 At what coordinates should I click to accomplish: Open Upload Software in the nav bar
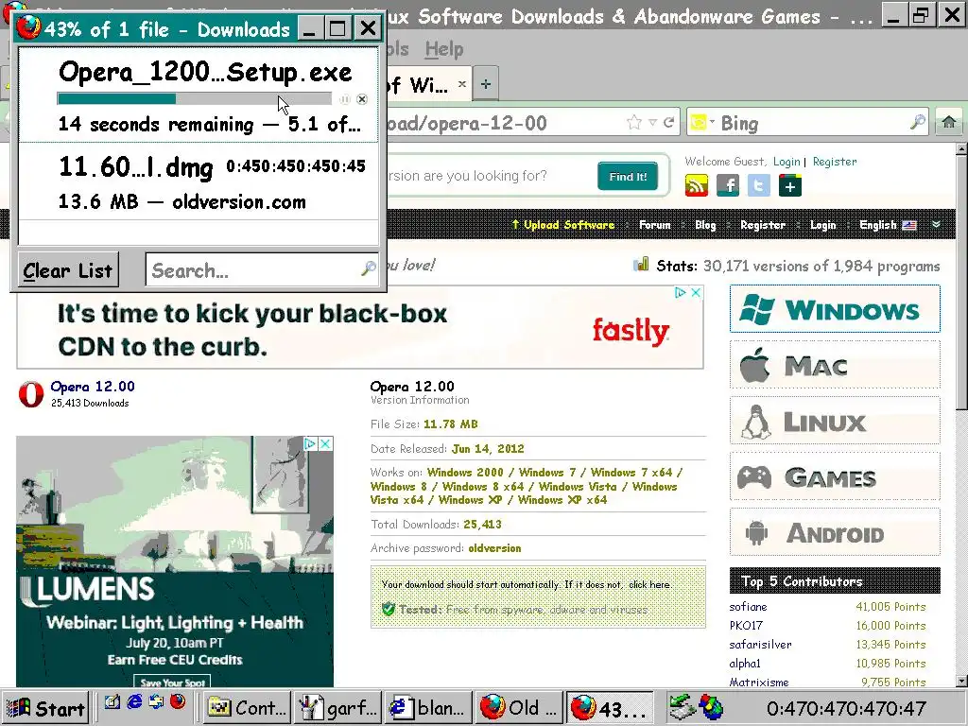tap(563, 225)
